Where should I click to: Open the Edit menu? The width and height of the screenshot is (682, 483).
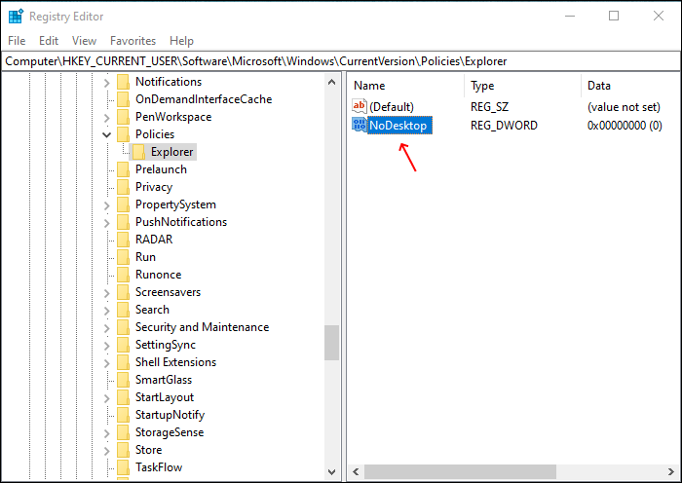(x=49, y=41)
